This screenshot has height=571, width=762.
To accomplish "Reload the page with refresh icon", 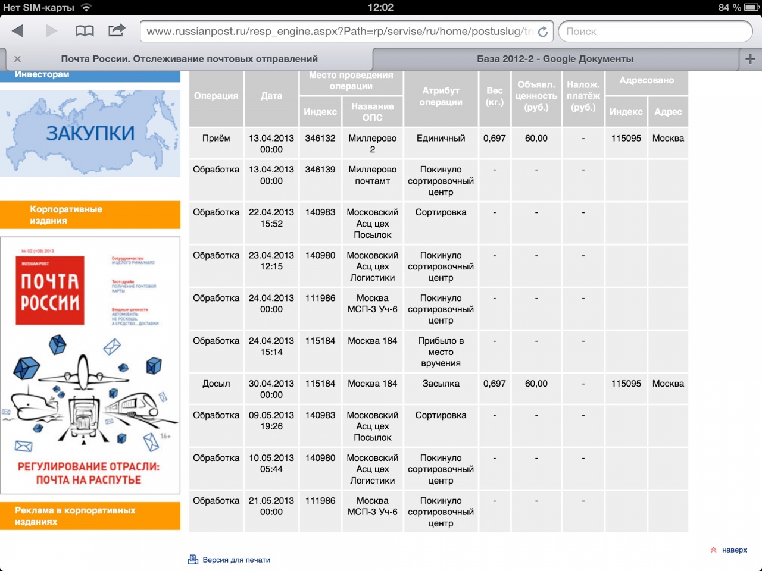I will [542, 32].
